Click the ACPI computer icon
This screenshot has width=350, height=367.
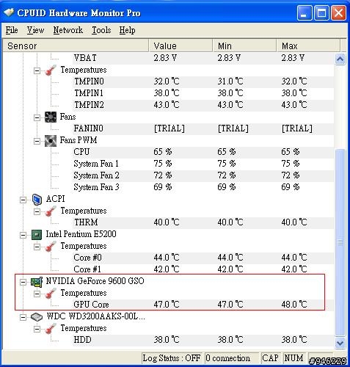[37, 200]
